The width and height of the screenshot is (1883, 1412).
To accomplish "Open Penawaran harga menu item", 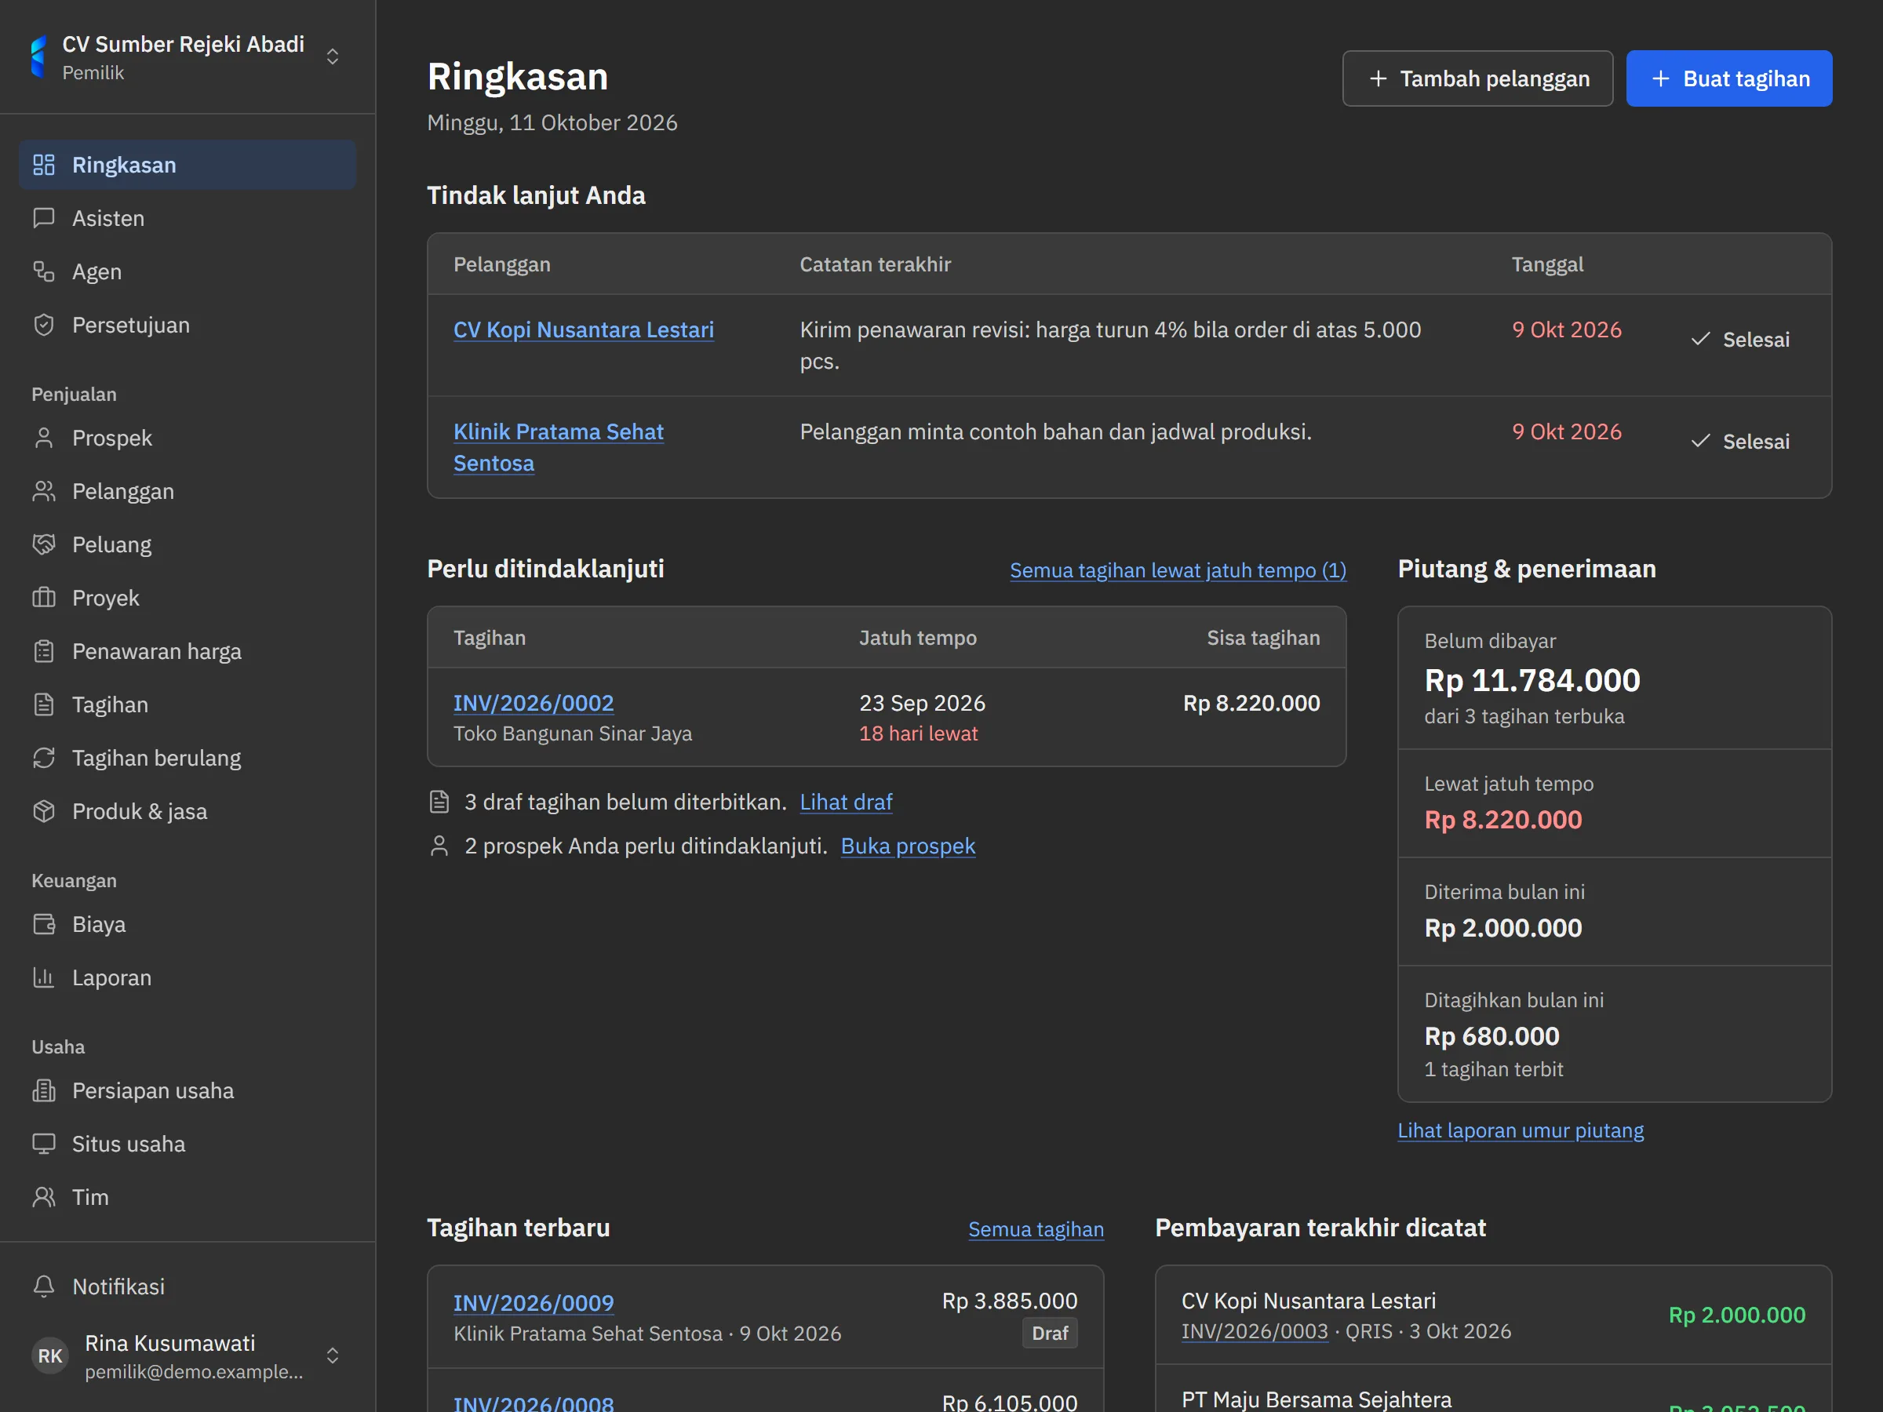I will (x=188, y=651).
